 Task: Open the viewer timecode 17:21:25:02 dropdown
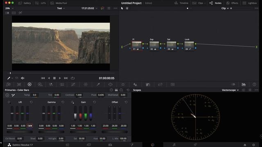(x=89, y=8)
